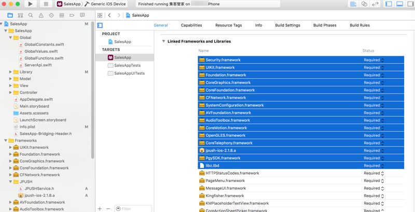Expand the Model folder
This screenshot has width=415, height=212.
coord(10,79)
